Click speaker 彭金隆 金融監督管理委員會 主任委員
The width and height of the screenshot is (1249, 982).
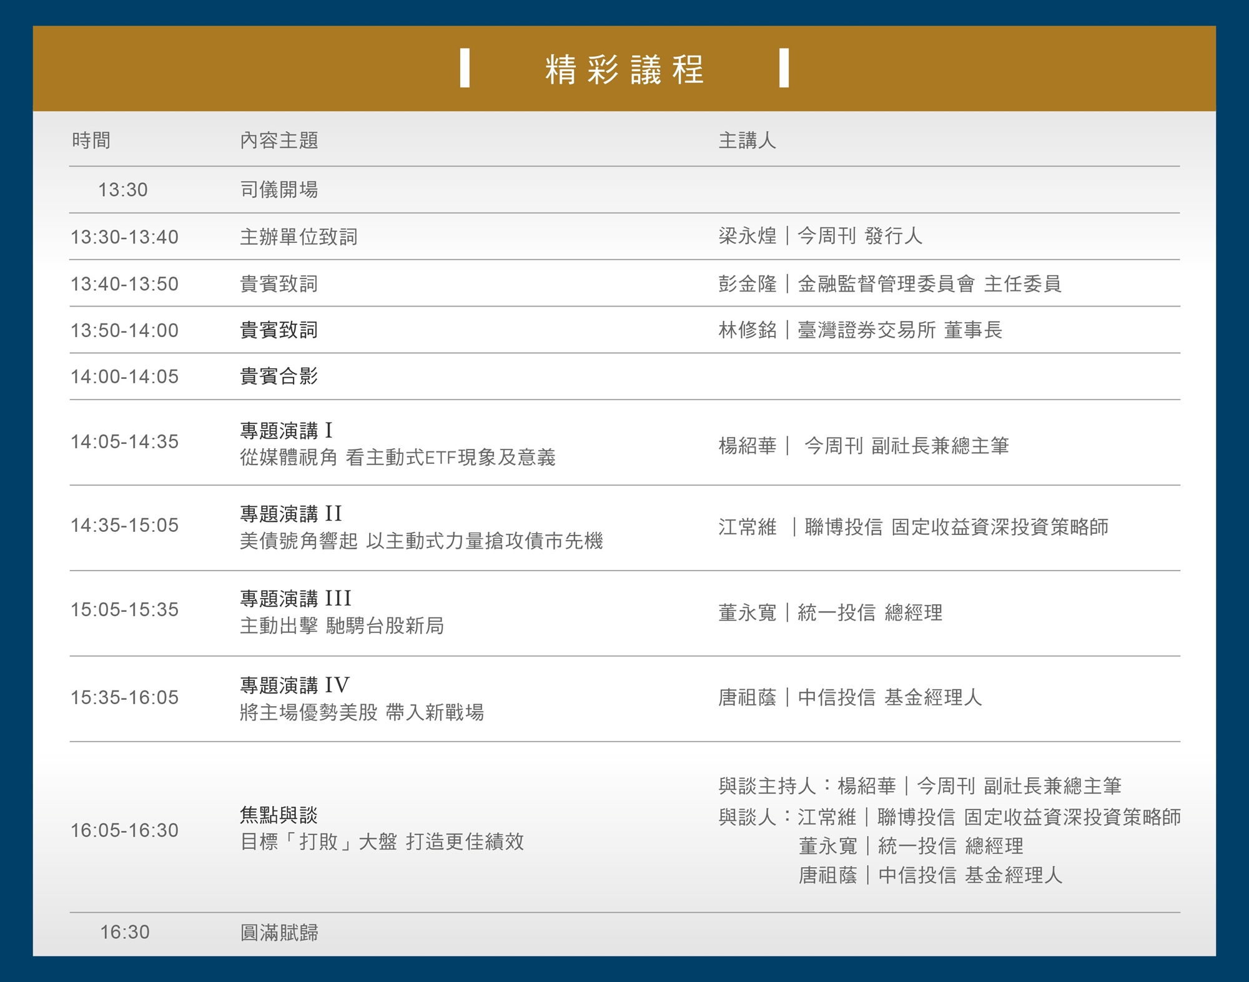(889, 284)
